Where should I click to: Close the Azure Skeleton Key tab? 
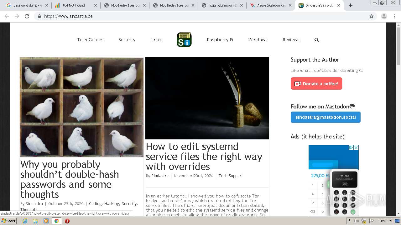coord(290,5)
